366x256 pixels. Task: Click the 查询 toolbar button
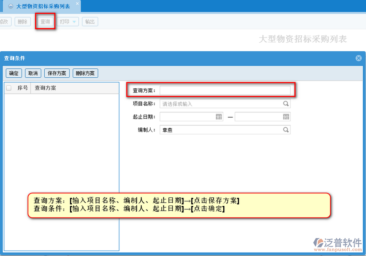click(45, 22)
